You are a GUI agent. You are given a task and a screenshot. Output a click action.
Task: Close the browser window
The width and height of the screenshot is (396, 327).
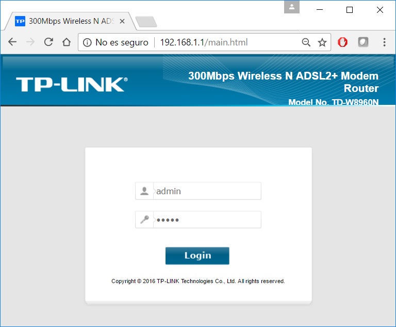pyautogui.click(x=380, y=10)
